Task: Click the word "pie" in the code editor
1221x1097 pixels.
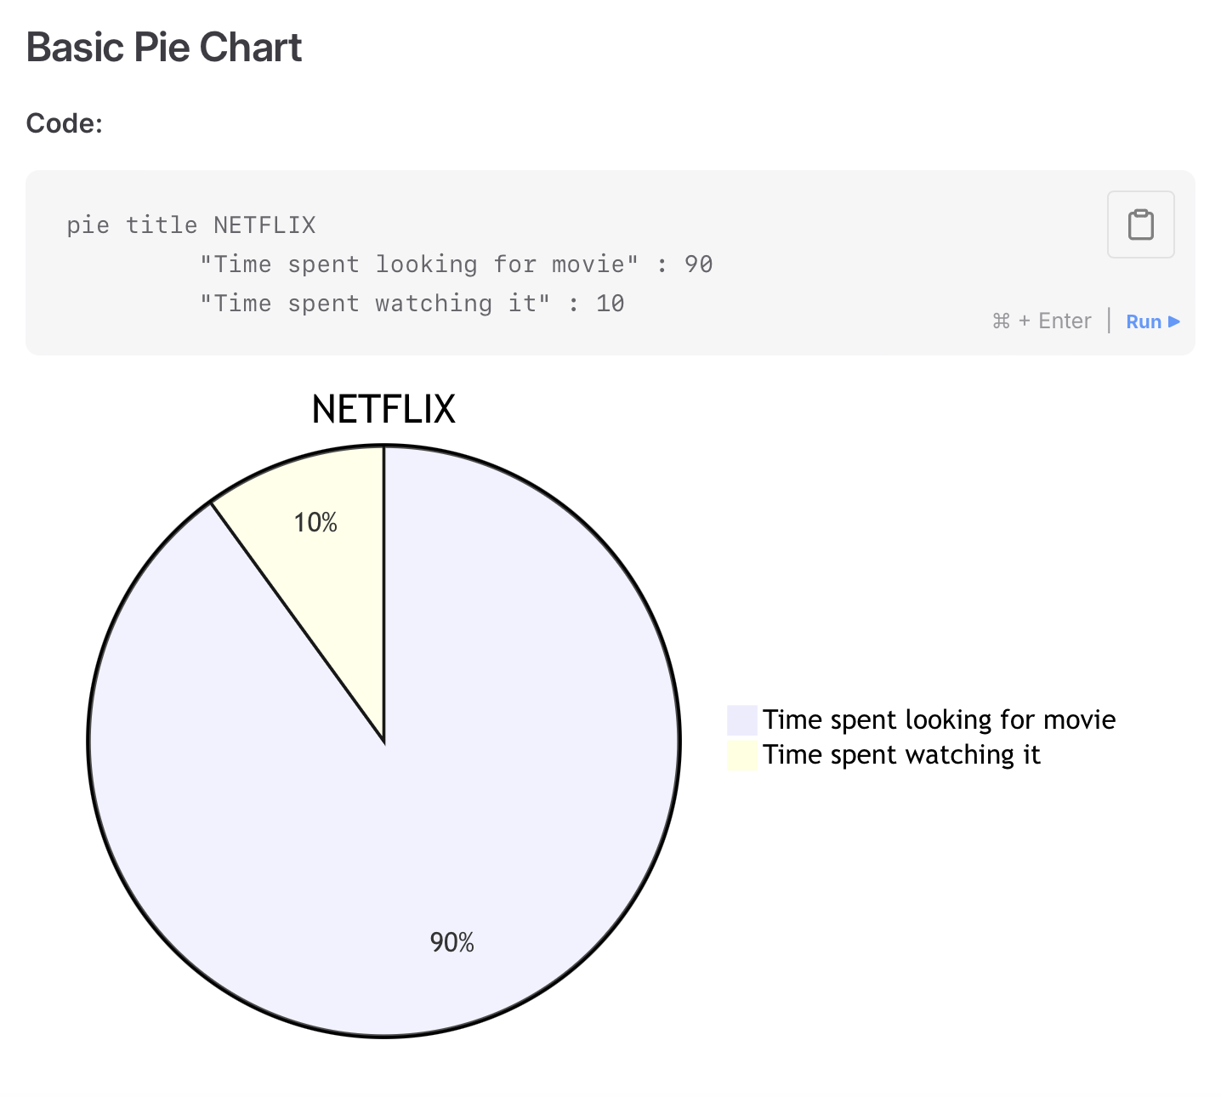Action: [88, 225]
